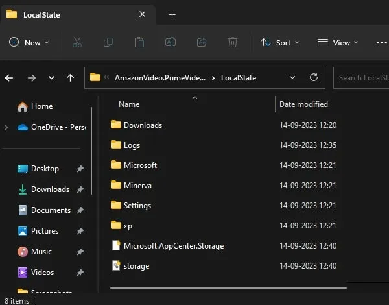Open Downloads in quick access sidebar
This screenshot has width=389, height=305.
[44, 189]
